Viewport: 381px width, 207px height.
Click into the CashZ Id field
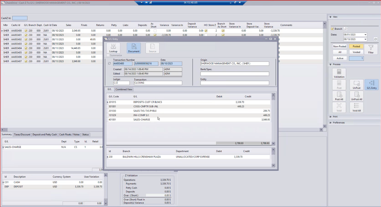(x=20, y=18)
